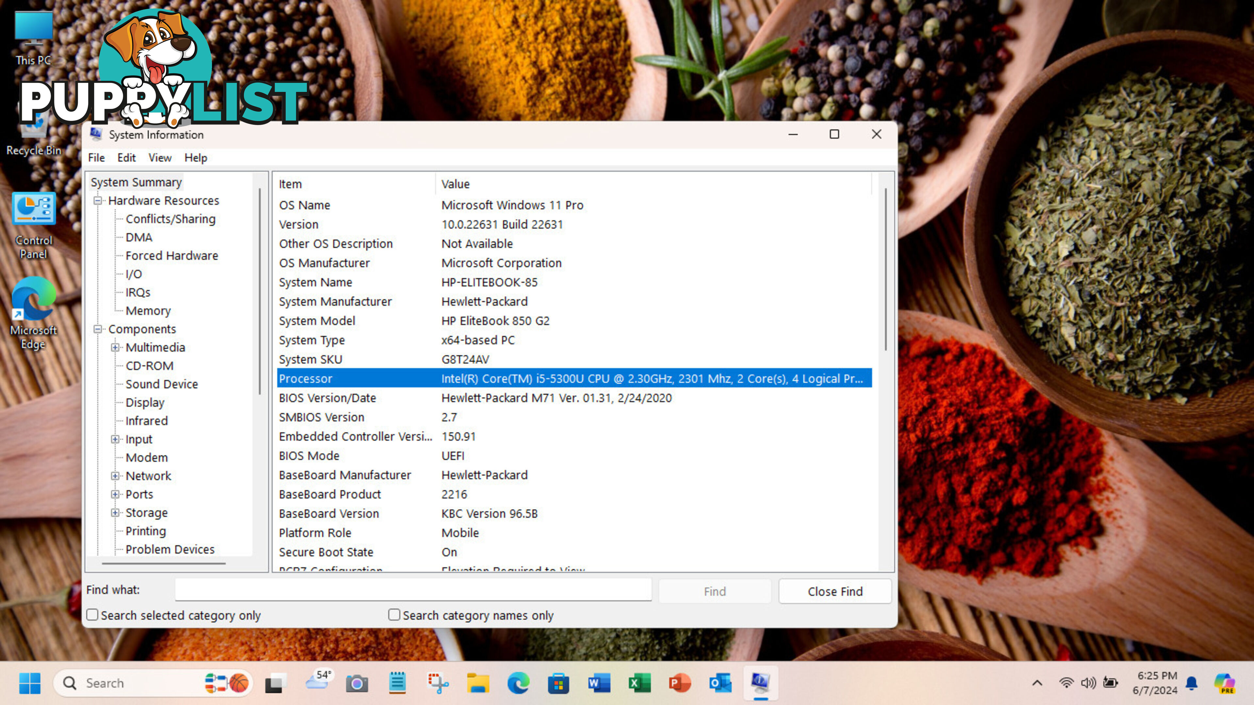
Task: Expand the Network tree node
Action: 115,476
